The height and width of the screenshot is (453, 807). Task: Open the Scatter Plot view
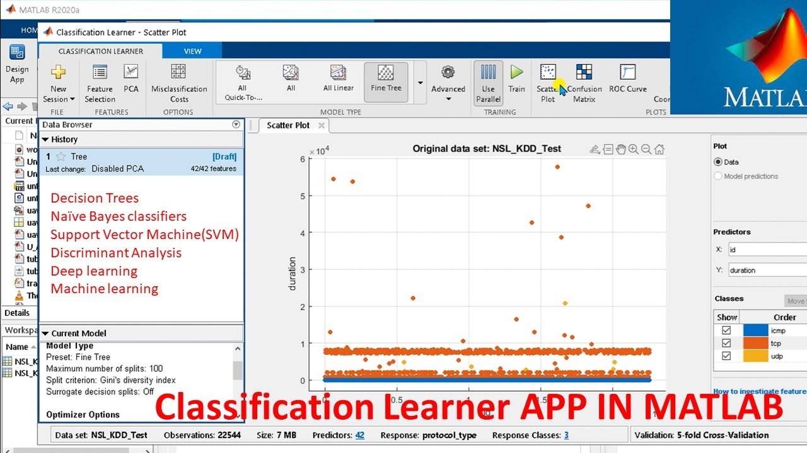[x=548, y=84]
